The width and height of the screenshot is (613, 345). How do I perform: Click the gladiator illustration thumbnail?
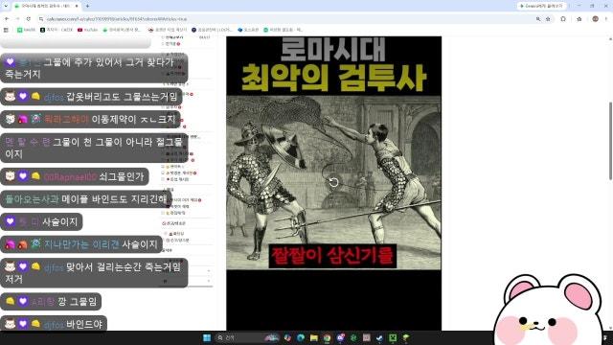334,182
